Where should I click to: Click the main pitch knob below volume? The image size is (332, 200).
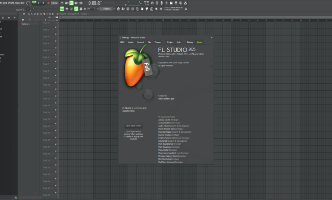click(28, 9)
